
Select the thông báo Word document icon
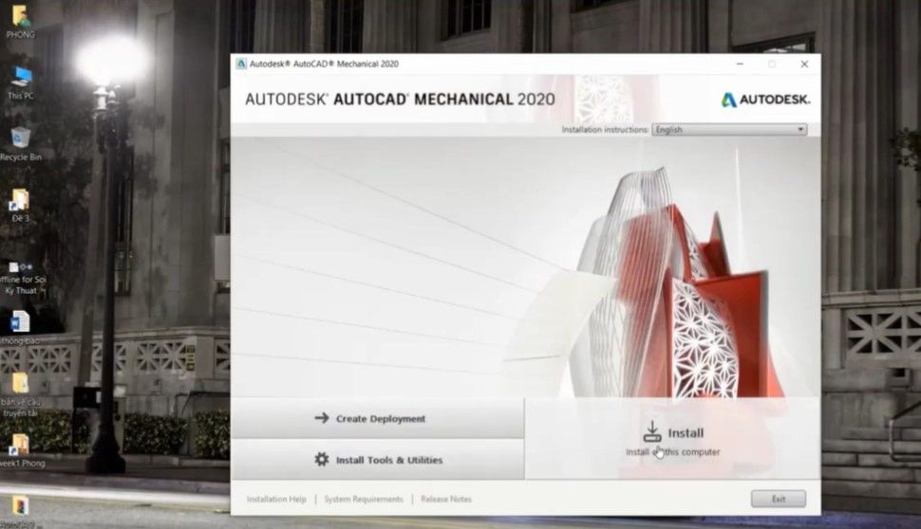click(x=21, y=328)
